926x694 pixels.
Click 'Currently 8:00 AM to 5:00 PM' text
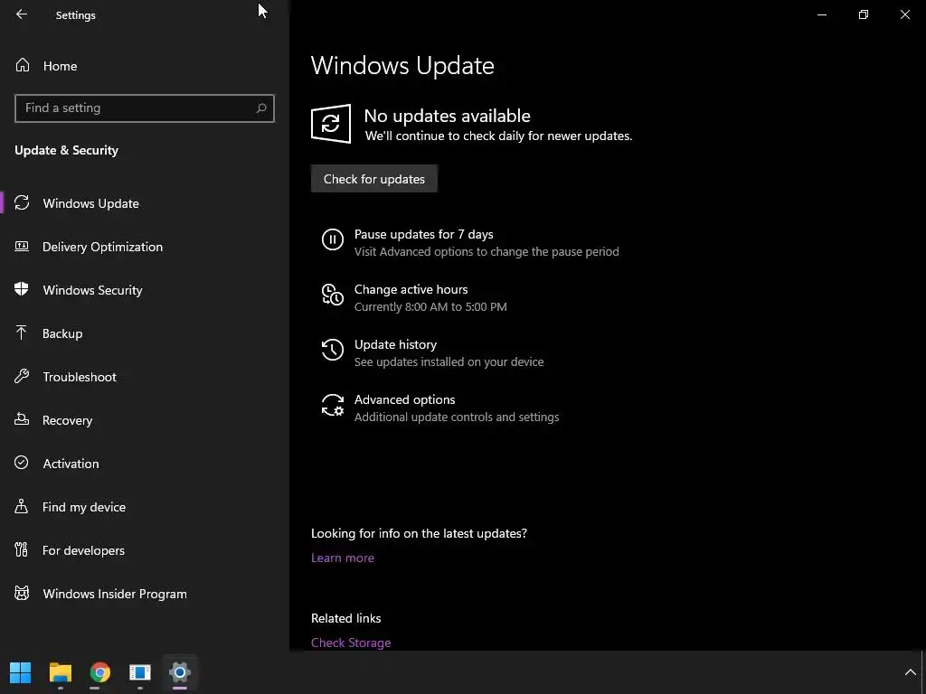coord(430,307)
